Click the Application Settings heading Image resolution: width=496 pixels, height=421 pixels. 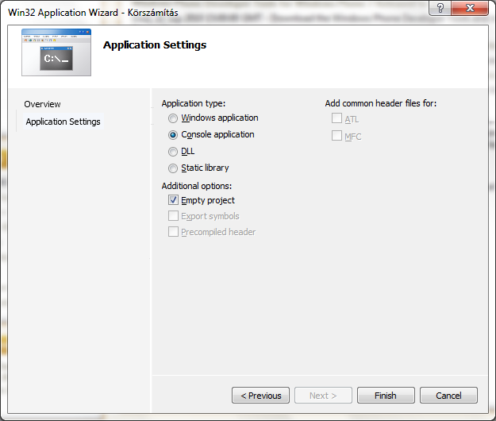pyautogui.click(x=155, y=45)
